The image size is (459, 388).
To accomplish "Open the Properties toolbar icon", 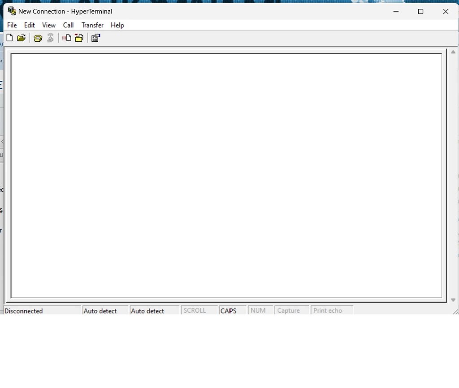I will [96, 38].
